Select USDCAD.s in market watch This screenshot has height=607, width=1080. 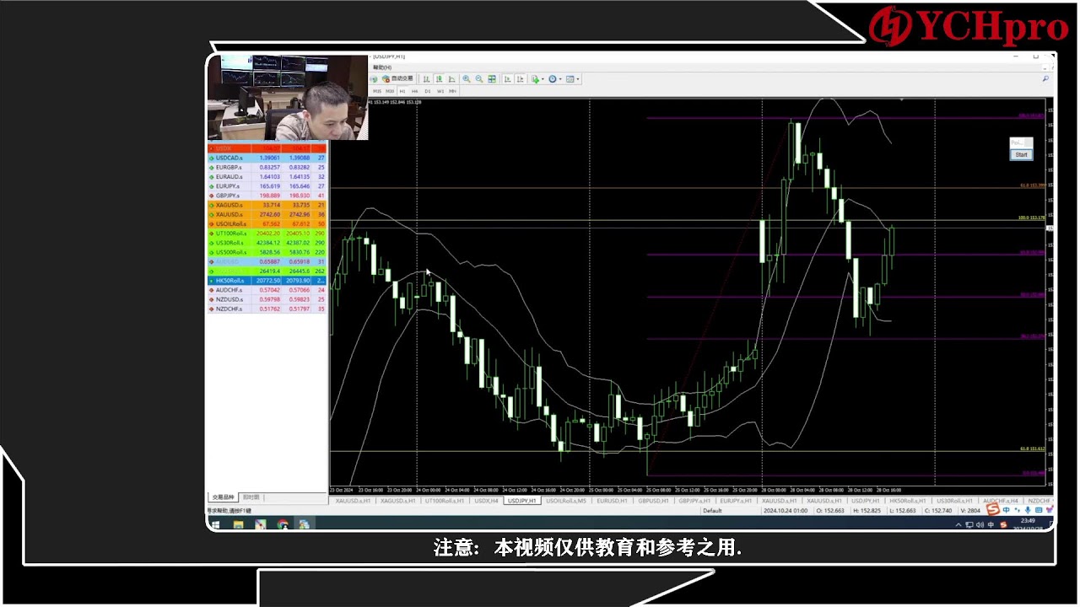[267, 158]
